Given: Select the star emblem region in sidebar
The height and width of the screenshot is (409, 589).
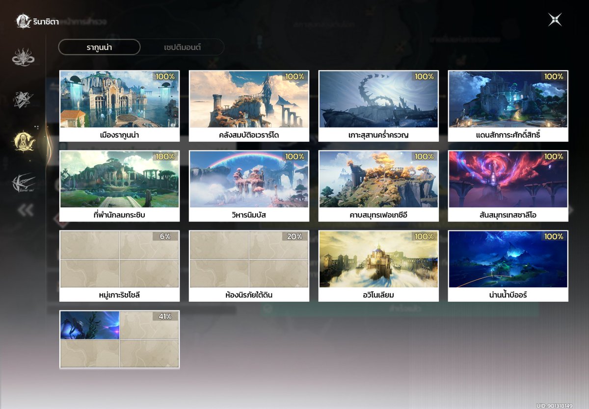Looking at the screenshot, I should [x=23, y=99].
